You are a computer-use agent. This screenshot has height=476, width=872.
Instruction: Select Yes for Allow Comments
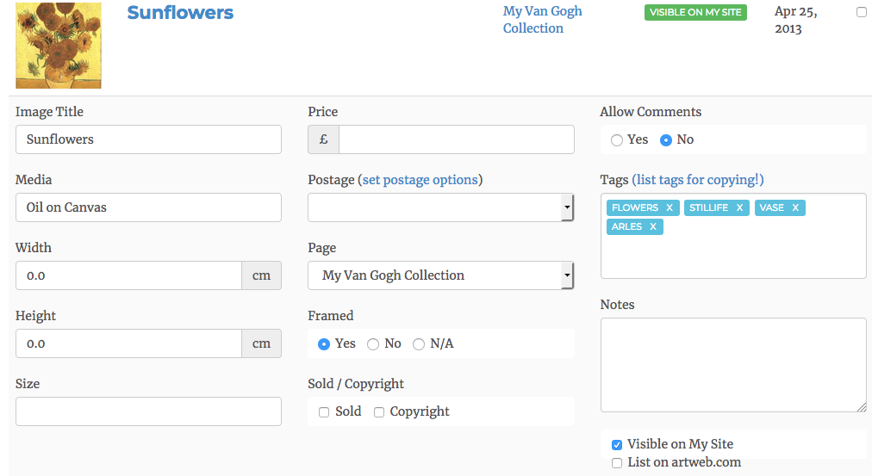(x=617, y=140)
